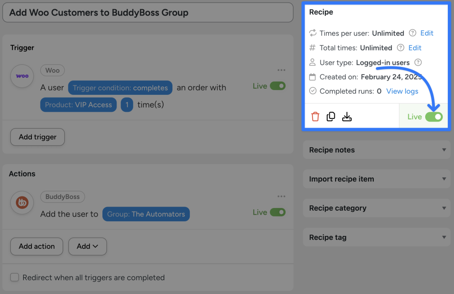The width and height of the screenshot is (454, 294).
Task: Open the trigger options ellipsis menu
Action: click(x=282, y=70)
